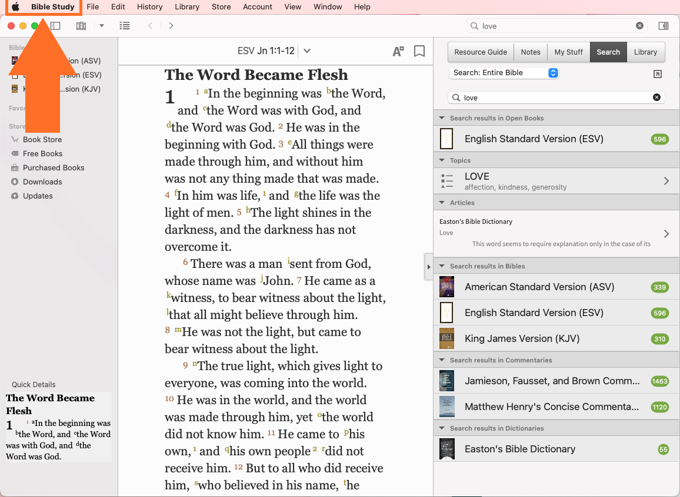The width and height of the screenshot is (680, 497).
Task: Click the 310 results badge for KJV
Action: click(x=659, y=338)
